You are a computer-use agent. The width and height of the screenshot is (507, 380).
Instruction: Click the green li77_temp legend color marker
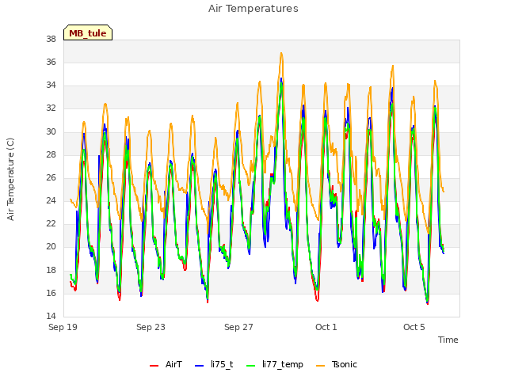click(x=251, y=366)
